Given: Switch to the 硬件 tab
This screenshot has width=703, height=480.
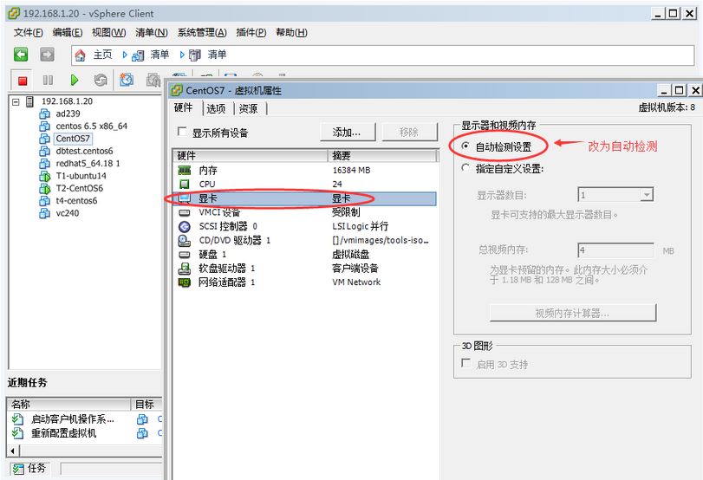Looking at the screenshot, I should [x=184, y=107].
